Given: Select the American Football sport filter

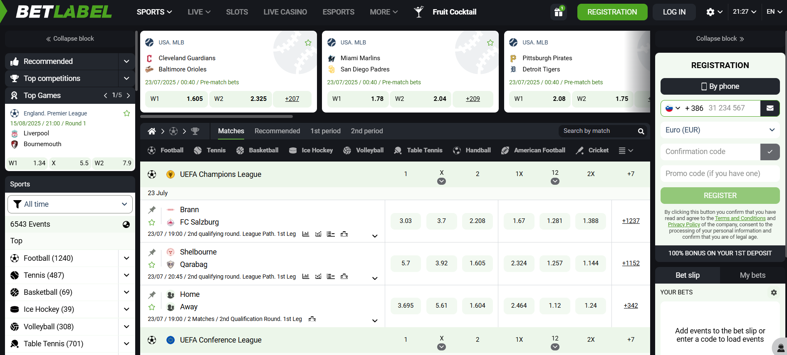Looking at the screenshot, I should pyautogui.click(x=533, y=150).
